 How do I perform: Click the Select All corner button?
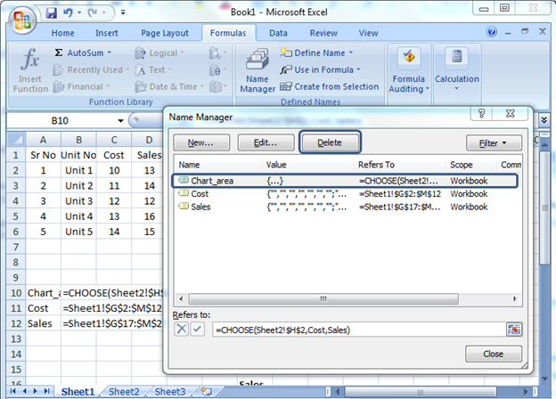[16, 140]
